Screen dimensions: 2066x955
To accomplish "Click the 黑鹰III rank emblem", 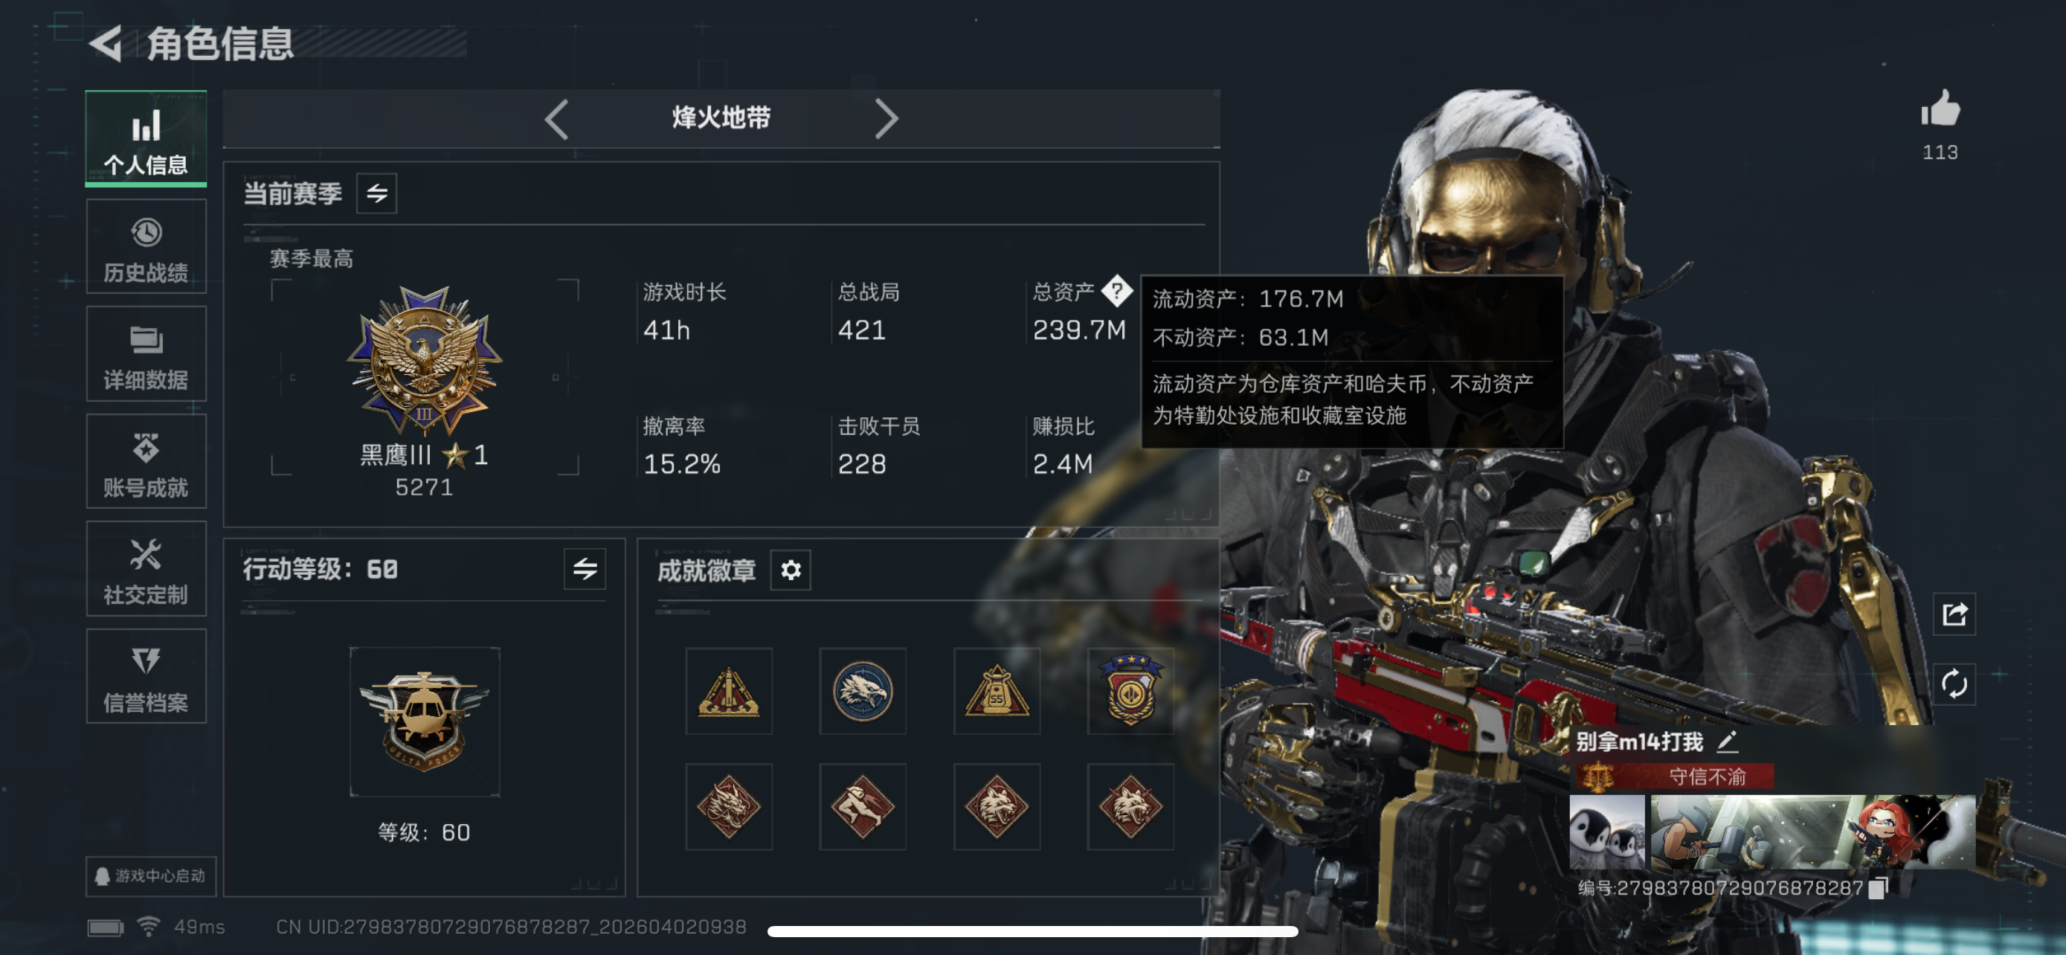I will point(424,361).
